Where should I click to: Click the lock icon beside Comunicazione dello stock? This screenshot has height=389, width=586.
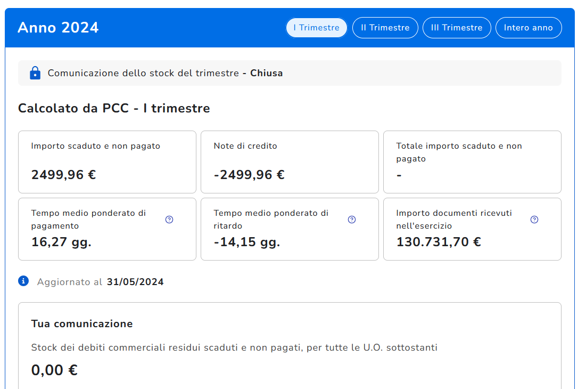pos(35,73)
